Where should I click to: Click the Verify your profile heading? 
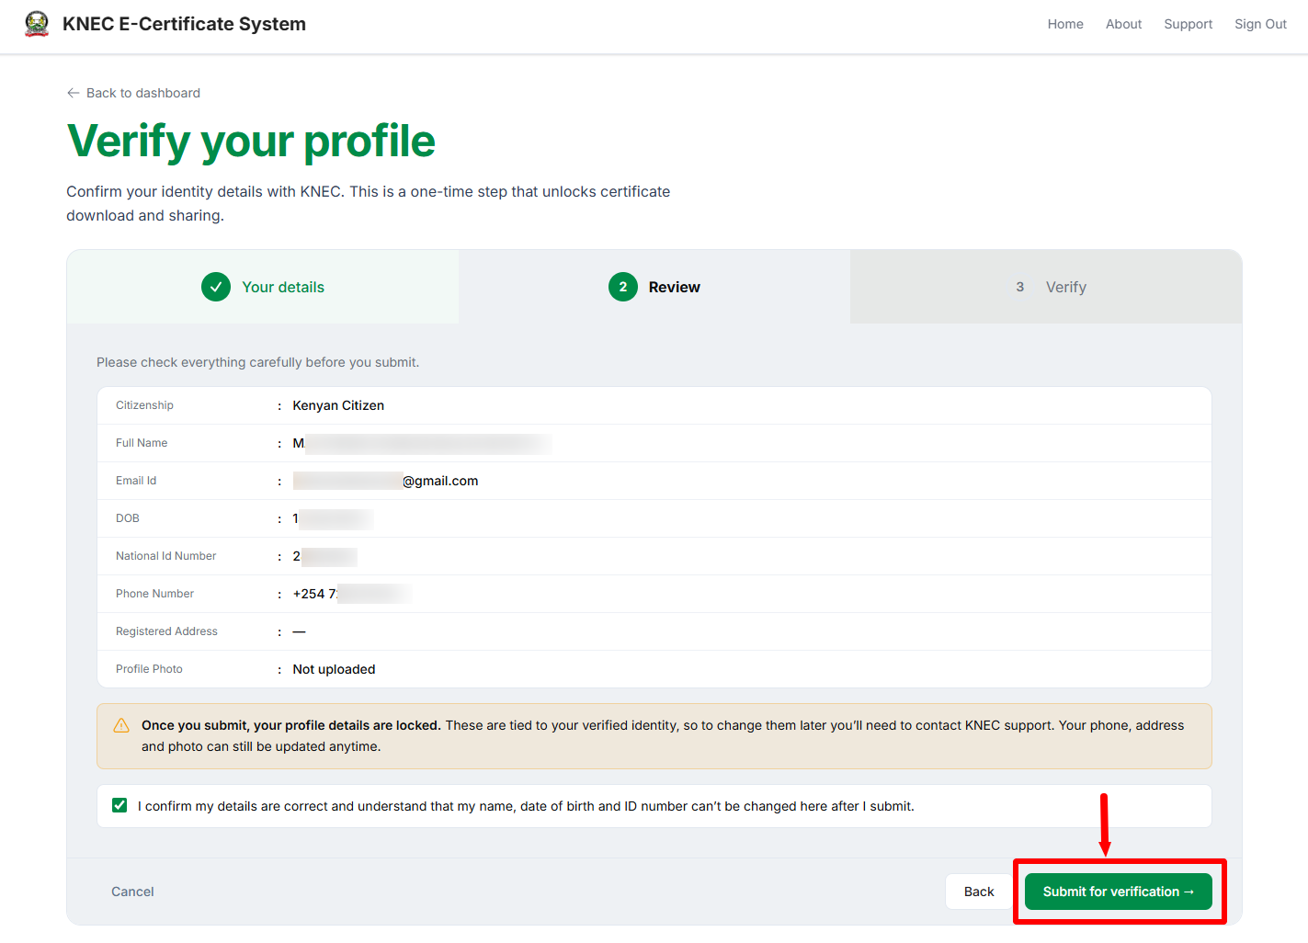pos(251,141)
